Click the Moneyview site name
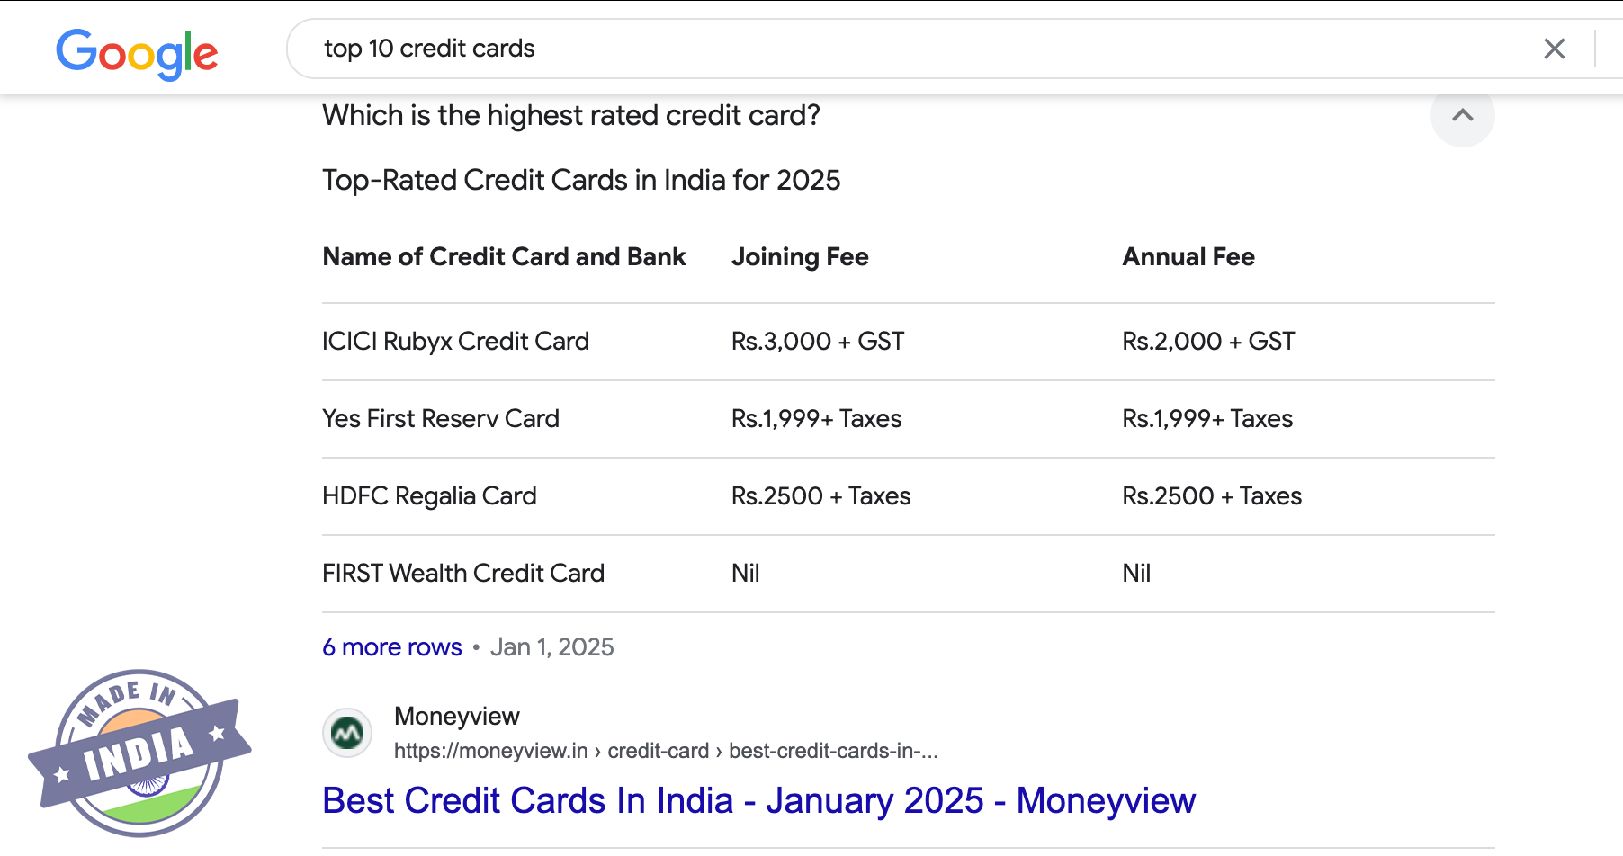This screenshot has width=1623, height=856. tap(457, 716)
